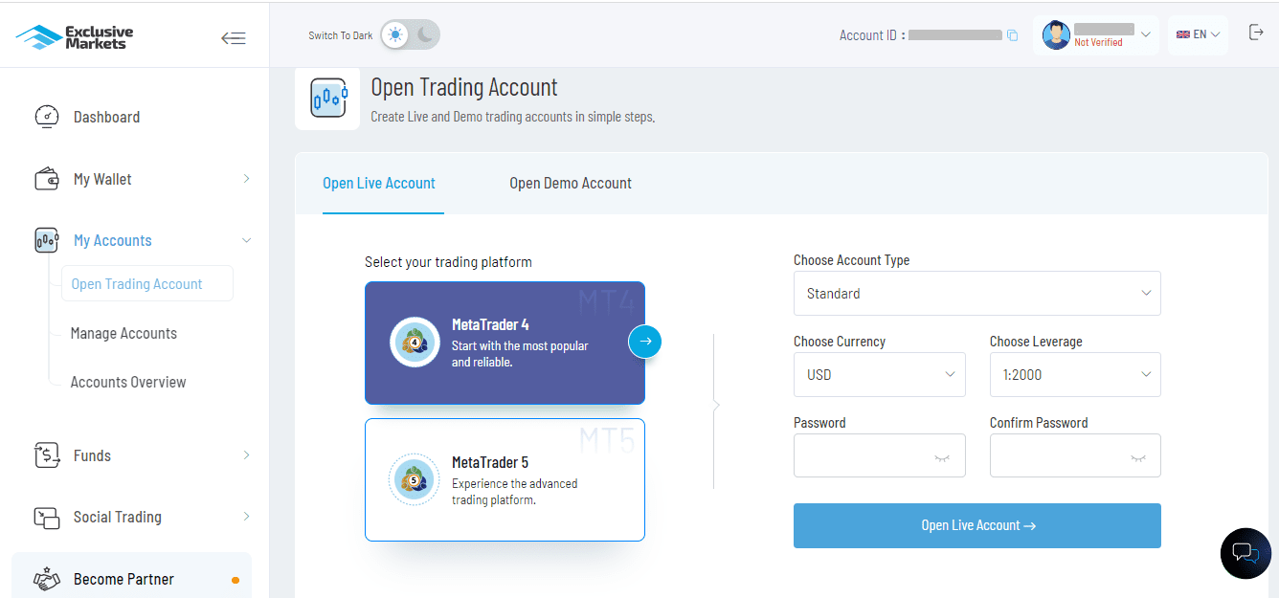Viewport: 1279px width, 598px height.
Task: Open the Choose Leverage 1:2000 dropdown
Action: click(1075, 375)
